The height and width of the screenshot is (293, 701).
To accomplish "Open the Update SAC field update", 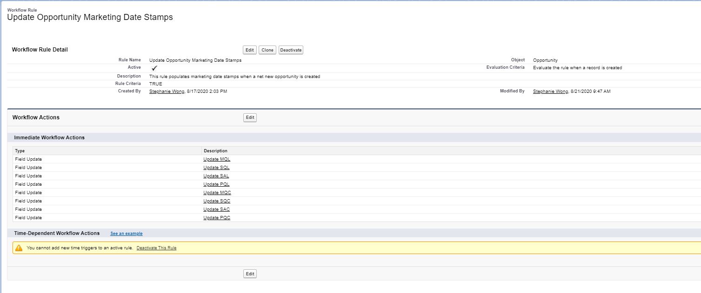I will [x=216, y=209].
